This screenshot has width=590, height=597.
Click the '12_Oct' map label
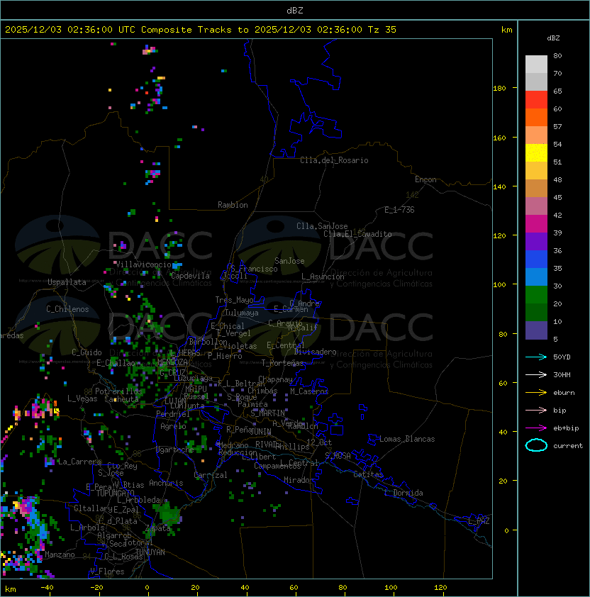[319, 442]
